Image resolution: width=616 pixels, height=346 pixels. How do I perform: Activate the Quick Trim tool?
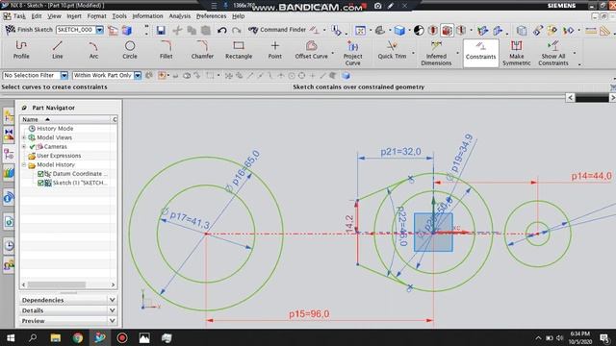click(x=392, y=50)
